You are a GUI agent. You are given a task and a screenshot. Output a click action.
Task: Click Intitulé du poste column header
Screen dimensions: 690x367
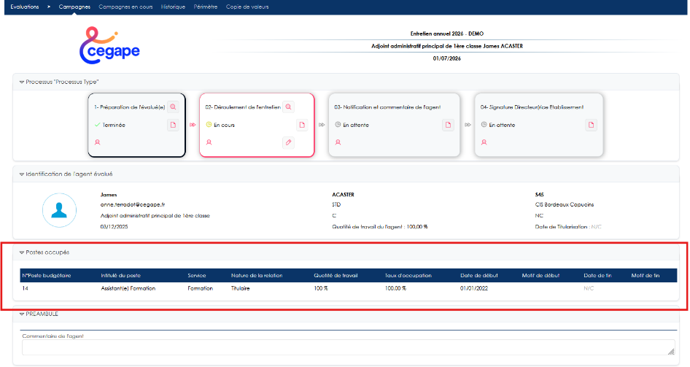pyautogui.click(x=120, y=276)
